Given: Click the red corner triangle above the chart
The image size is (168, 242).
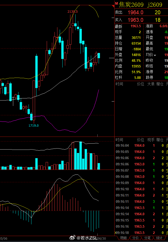Looking at the screenshot, I should tap(113, 6).
